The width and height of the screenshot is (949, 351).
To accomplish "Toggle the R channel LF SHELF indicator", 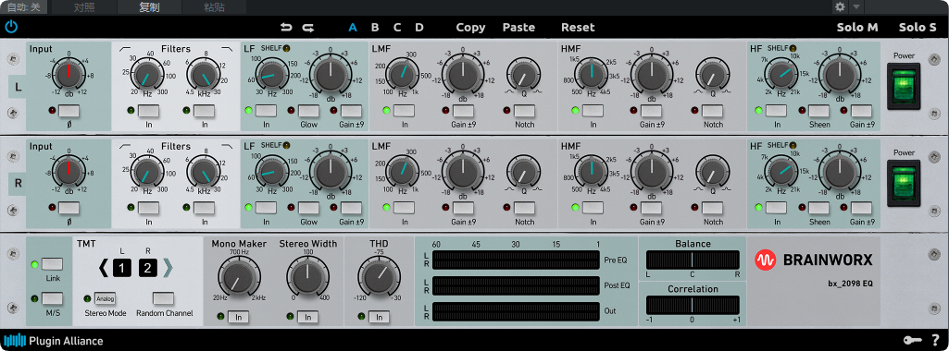I will coord(286,146).
